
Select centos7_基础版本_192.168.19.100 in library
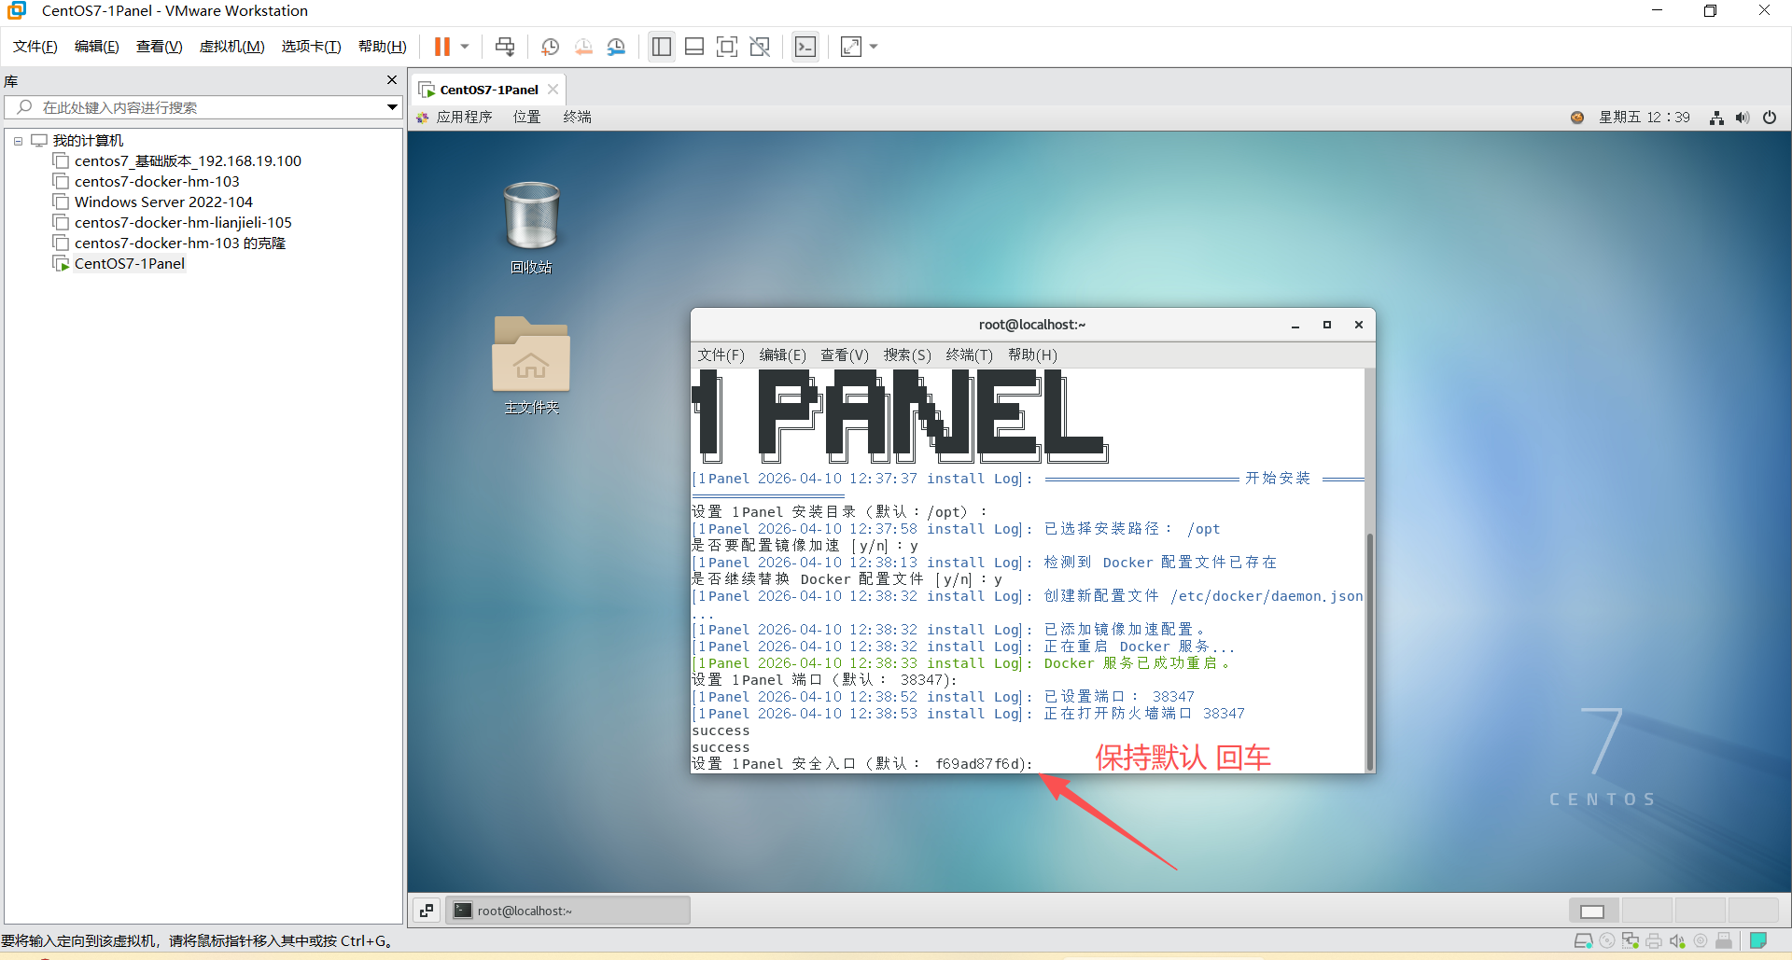coord(188,161)
